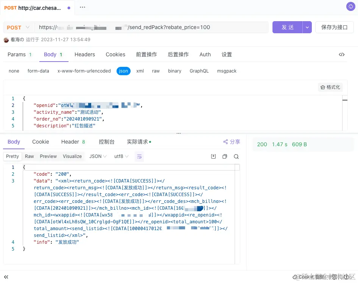Click the "code": "200" response line
This screenshot has width=358, height=283.
tap(52, 174)
